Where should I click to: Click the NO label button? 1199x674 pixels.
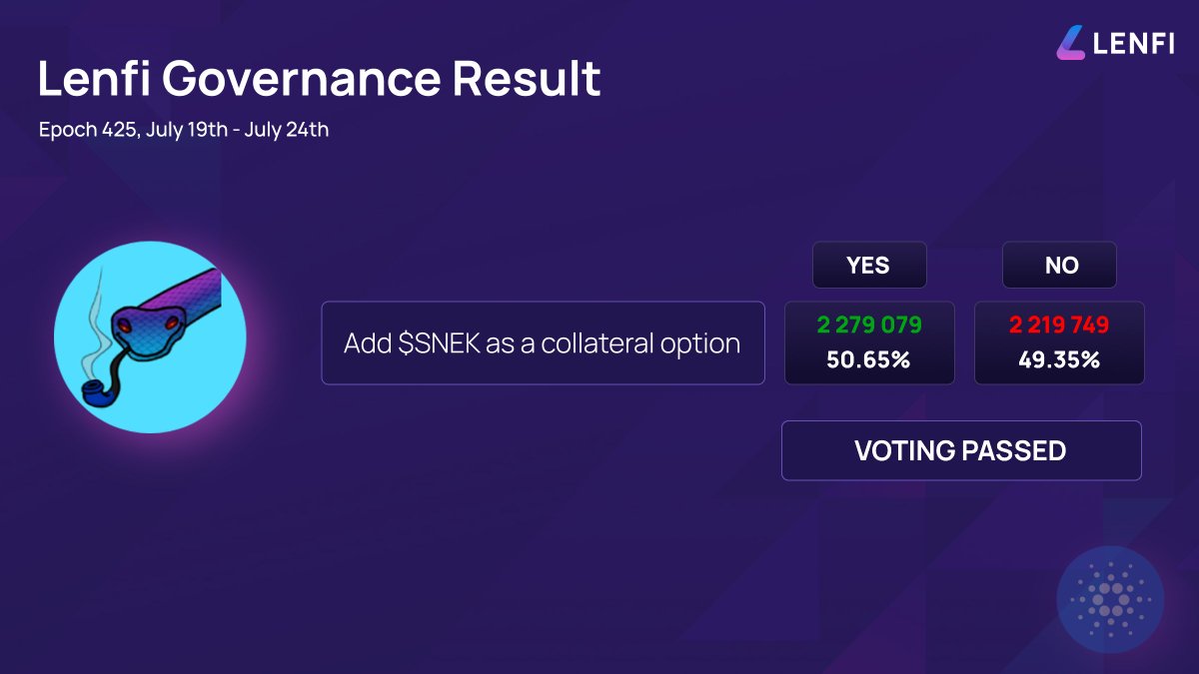(1060, 265)
